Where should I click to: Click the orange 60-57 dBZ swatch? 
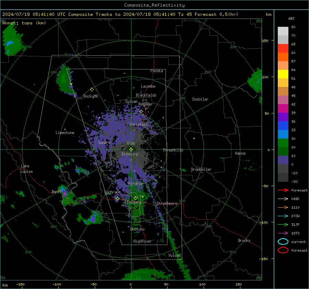click(x=283, y=57)
